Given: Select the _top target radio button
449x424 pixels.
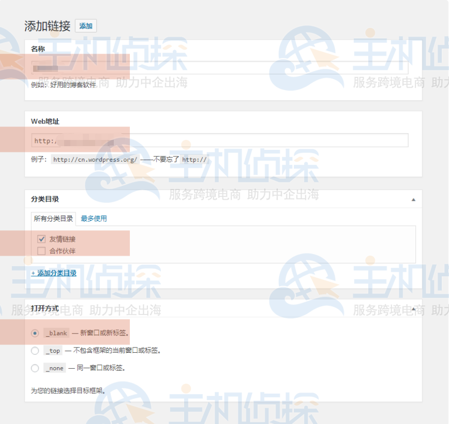Looking at the screenshot, I should (x=35, y=351).
